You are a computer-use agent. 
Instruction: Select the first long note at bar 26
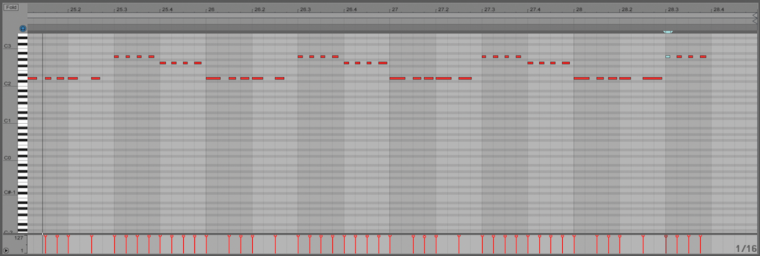click(213, 78)
